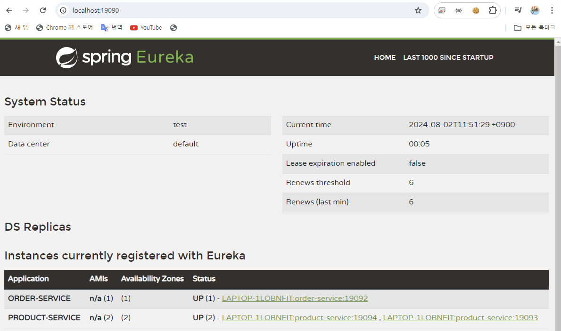Viewport: 561px width, 331px height.
Task: Select Lease expiration enabled value false
Action: click(417, 163)
